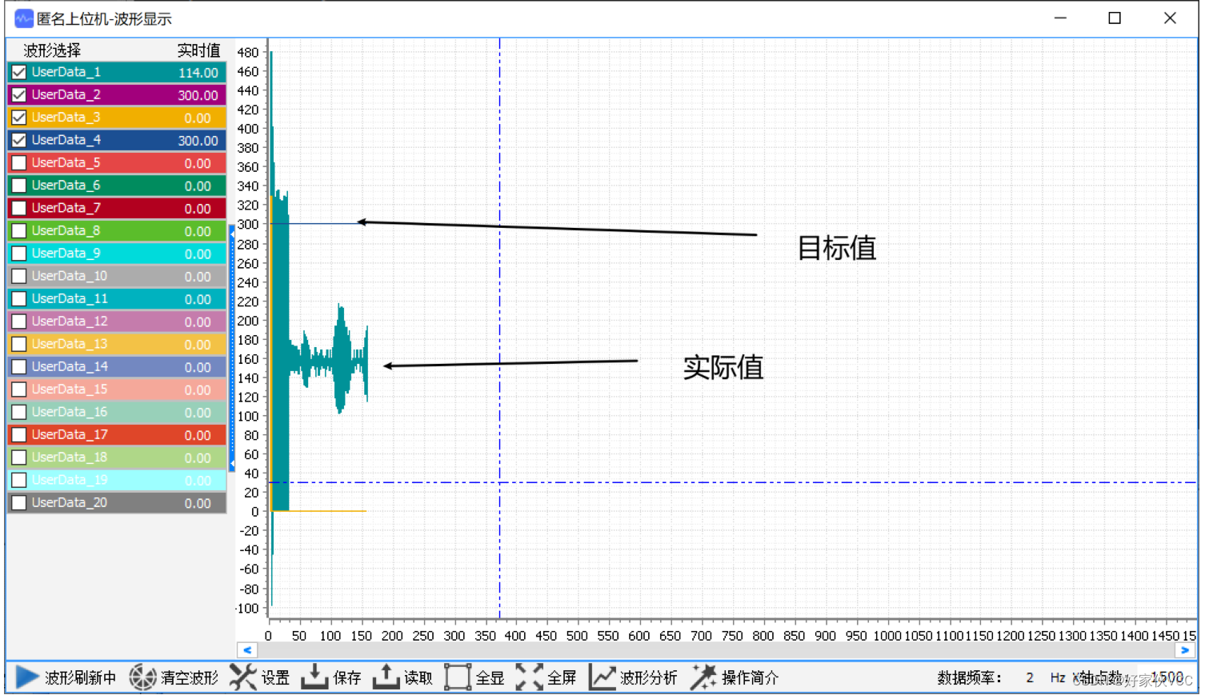Viewport: 1205px width, 695px height.
Task: Enable the UserData_17 checkbox
Action: pos(19,434)
